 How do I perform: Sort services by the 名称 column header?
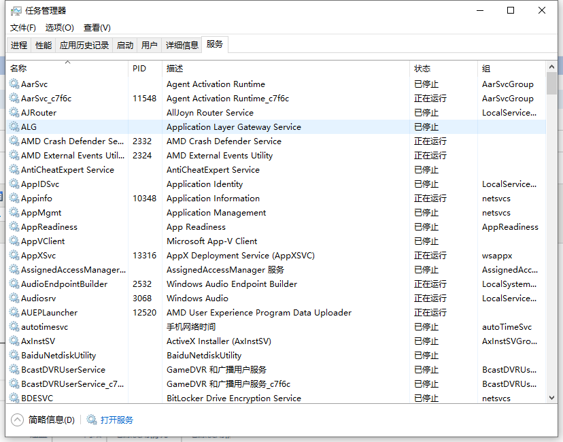(19, 69)
